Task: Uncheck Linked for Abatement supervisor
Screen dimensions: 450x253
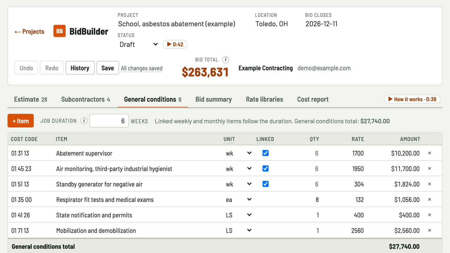Action: coord(265,153)
